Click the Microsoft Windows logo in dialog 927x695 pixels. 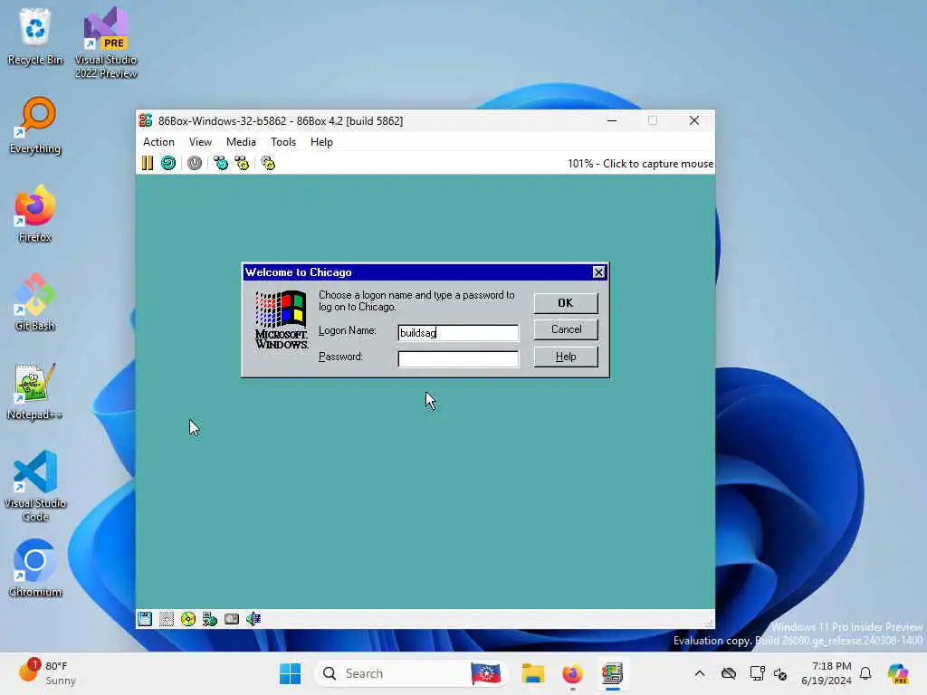(x=282, y=319)
